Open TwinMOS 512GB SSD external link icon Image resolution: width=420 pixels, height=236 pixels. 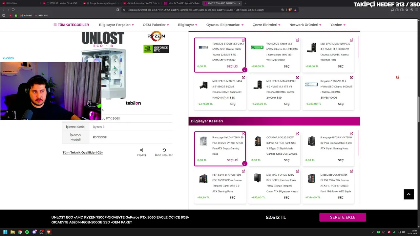(243, 40)
